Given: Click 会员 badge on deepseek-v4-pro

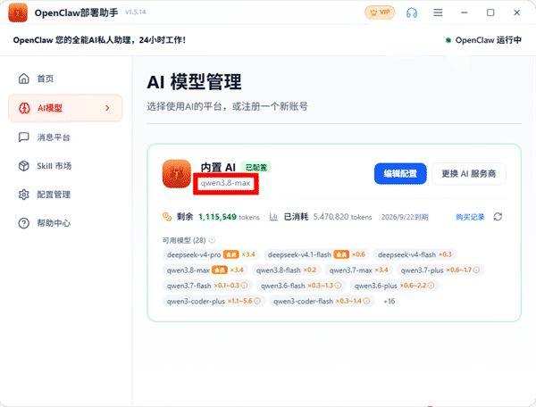Looking at the screenshot, I should [231, 254].
